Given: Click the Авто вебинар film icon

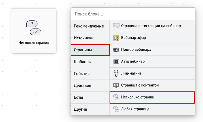Looking at the screenshot, I should click(x=116, y=62).
